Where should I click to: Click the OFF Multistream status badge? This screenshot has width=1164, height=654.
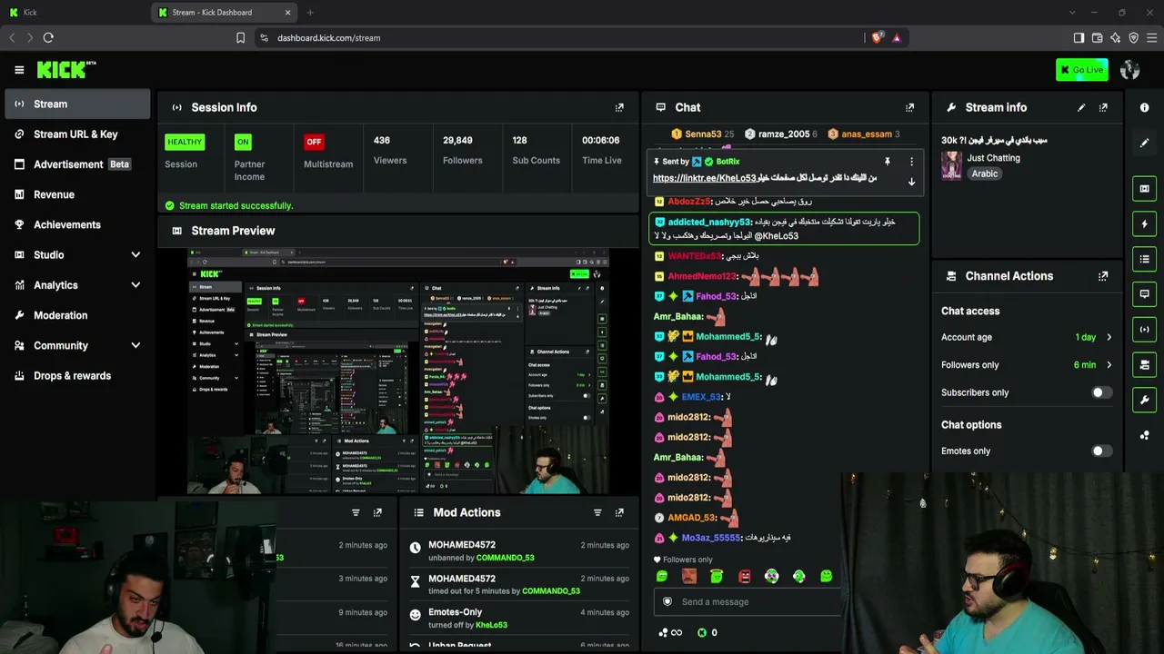pyautogui.click(x=314, y=142)
